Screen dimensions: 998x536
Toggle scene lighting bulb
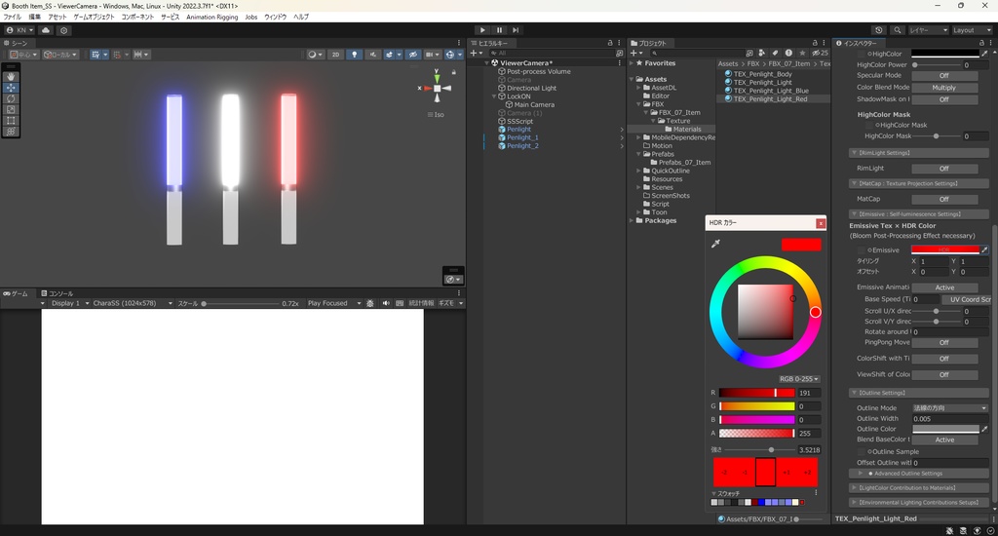354,55
